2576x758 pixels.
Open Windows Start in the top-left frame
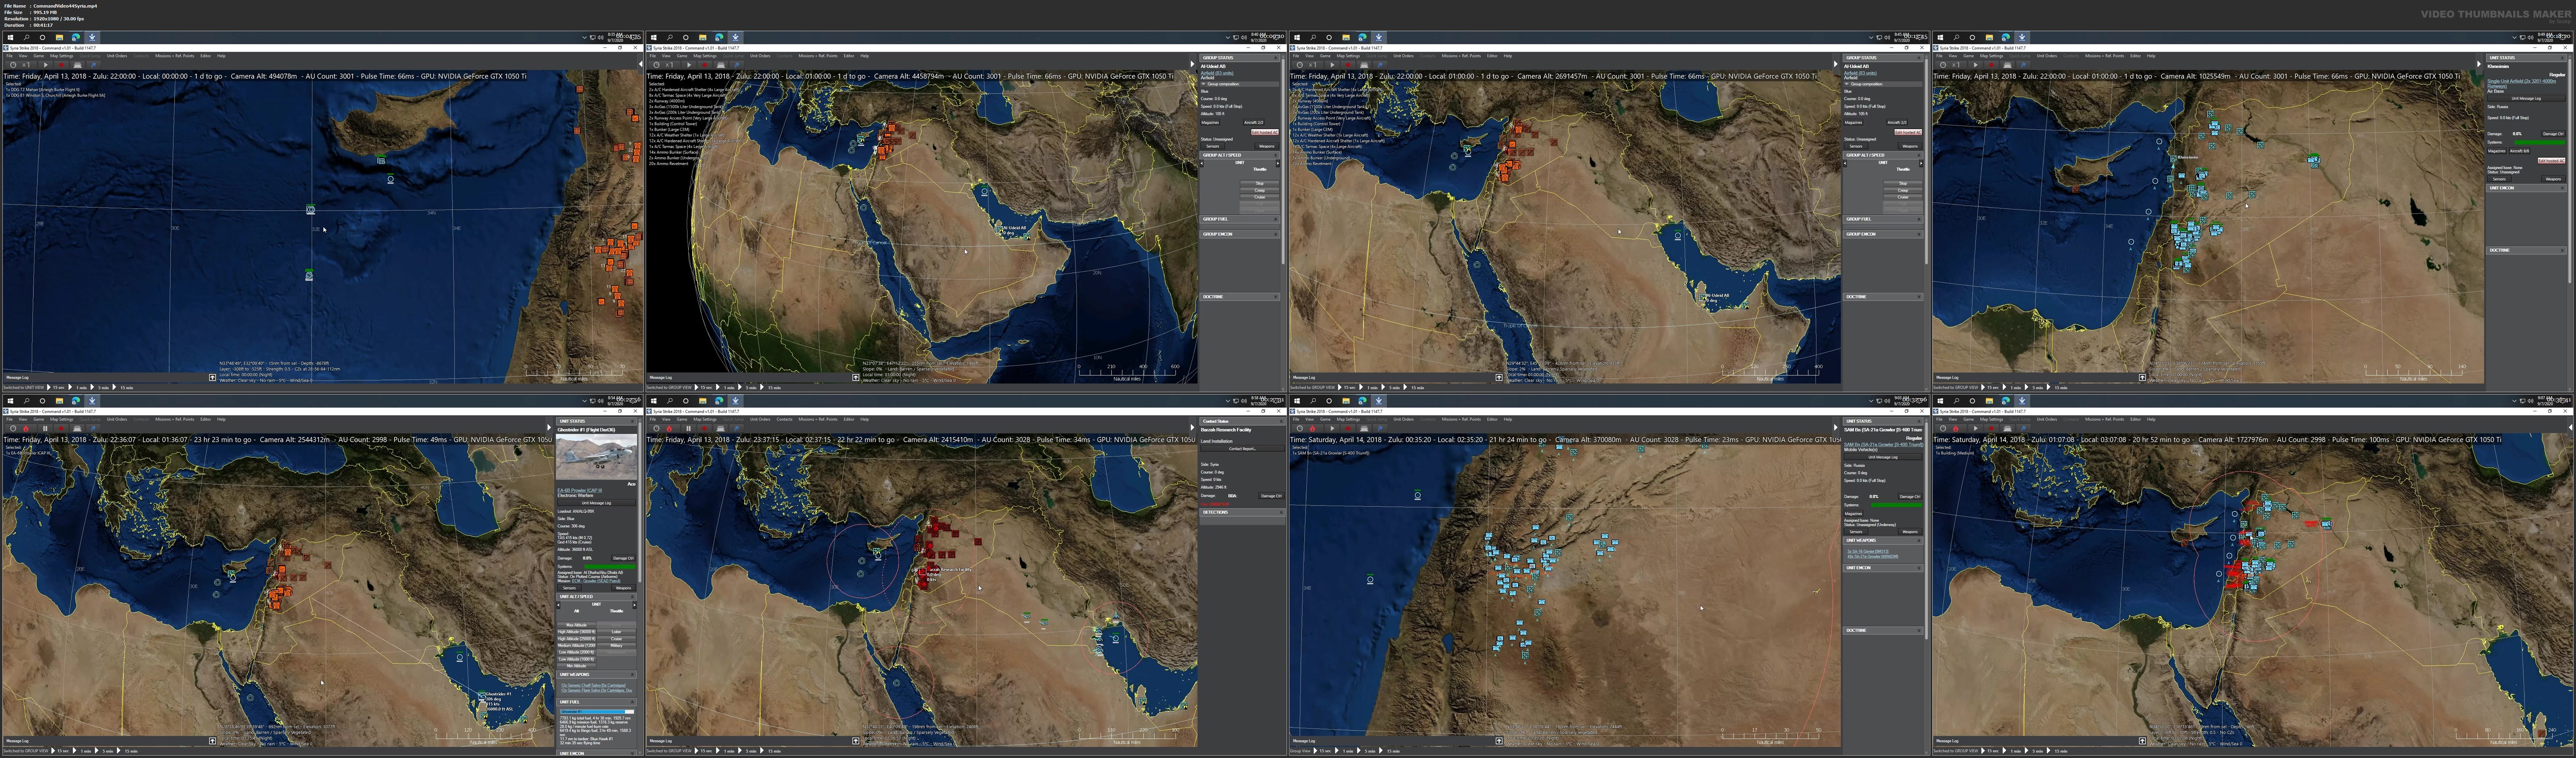pos(10,37)
